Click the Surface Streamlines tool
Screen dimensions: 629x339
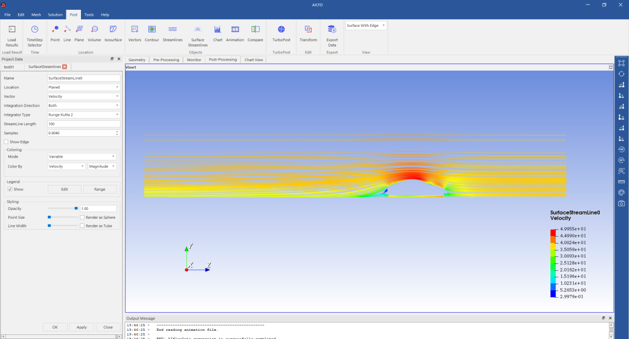[x=198, y=36]
